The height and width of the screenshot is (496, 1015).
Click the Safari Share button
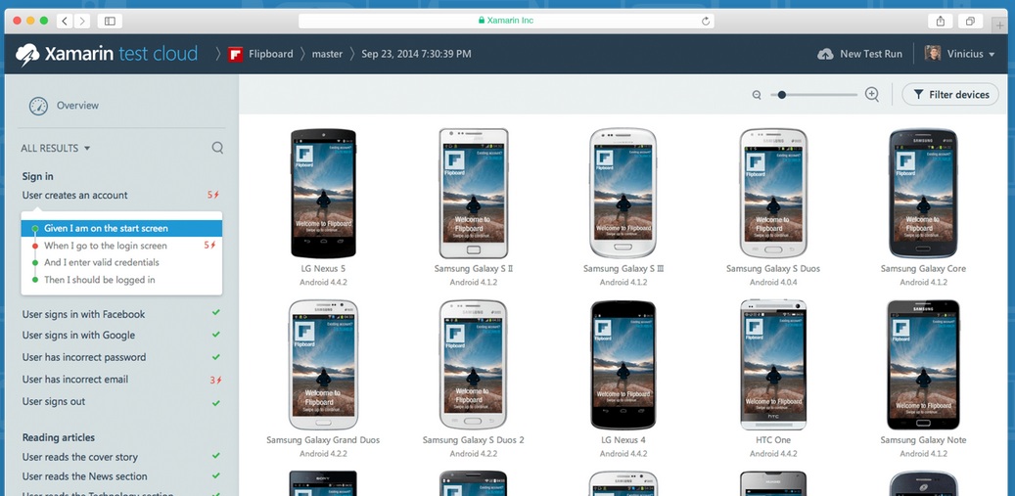940,21
